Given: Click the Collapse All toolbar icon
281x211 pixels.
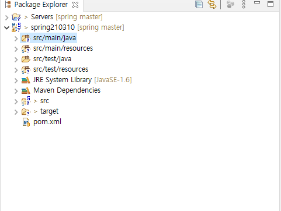Looking at the screenshot, I should [199, 5].
